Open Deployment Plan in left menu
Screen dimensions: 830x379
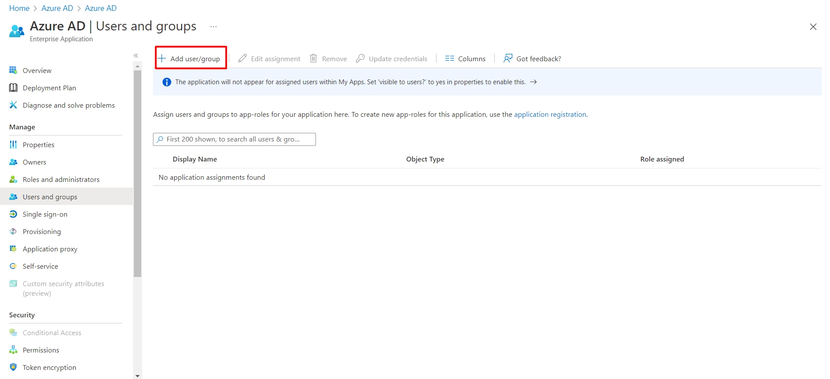click(49, 88)
